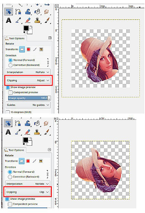Click the upper black foreground color swatch
This screenshot has height=213, width=145.
coord(26,28)
